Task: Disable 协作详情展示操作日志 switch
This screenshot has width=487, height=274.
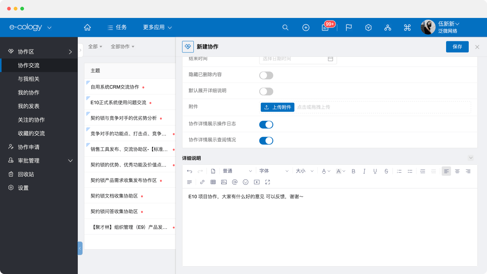Action: (x=266, y=124)
